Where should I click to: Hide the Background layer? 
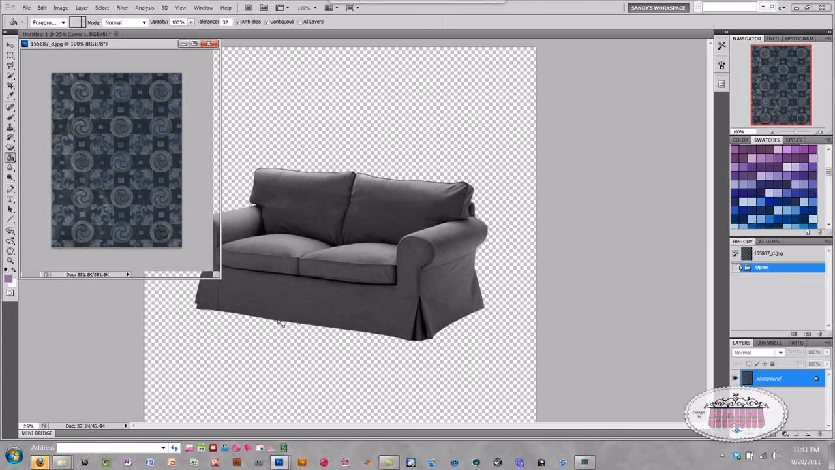tap(735, 378)
